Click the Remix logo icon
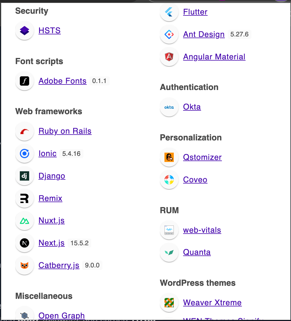The image size is (291, 321). coord(24,198)
